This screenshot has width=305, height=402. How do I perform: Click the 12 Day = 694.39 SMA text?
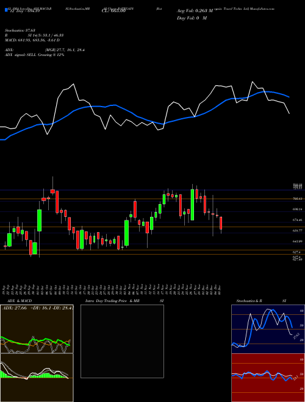24,11
